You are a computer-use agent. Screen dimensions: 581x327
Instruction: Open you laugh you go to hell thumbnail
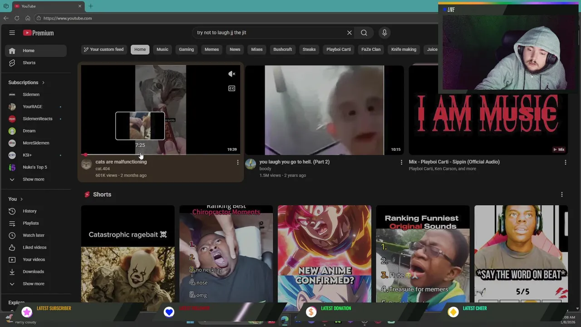pos(324,110)
